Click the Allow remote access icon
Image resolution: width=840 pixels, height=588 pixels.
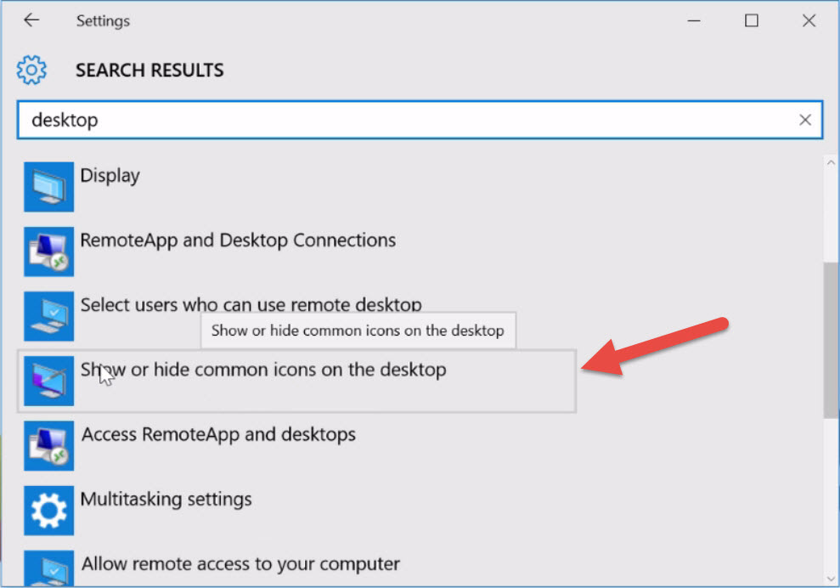tap(48, 568)
